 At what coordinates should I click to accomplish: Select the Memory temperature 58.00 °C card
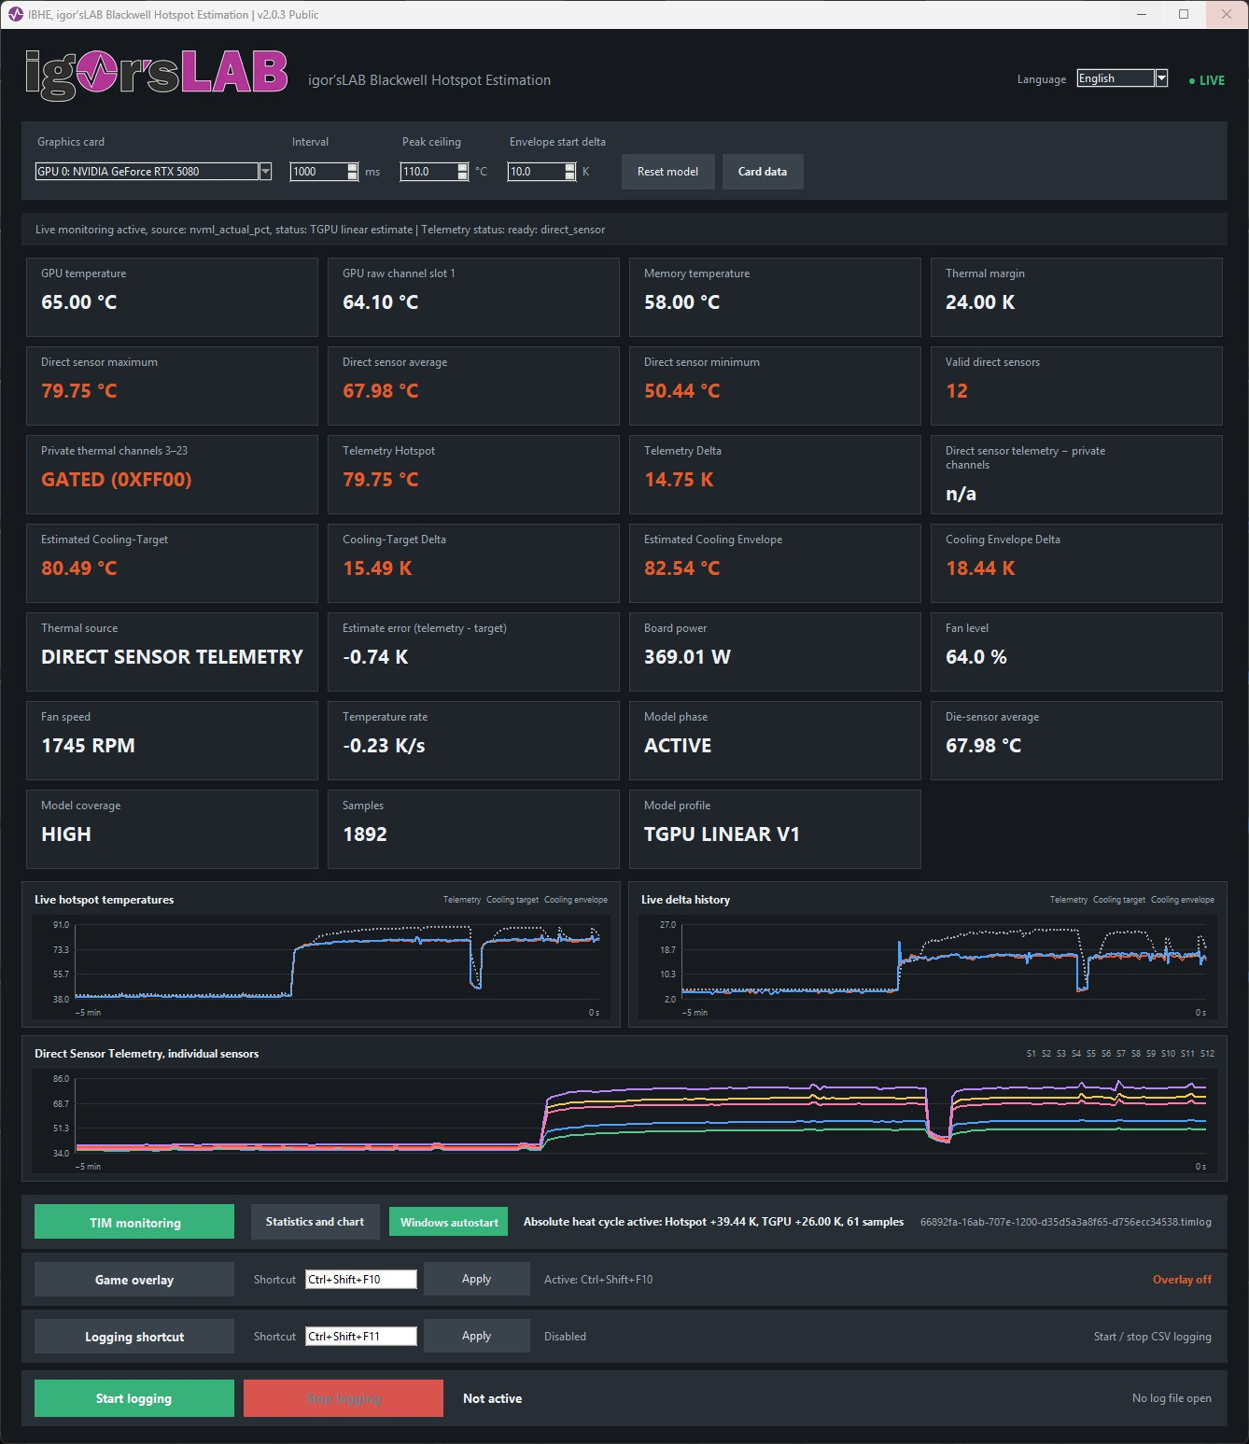tap(775, 297)
